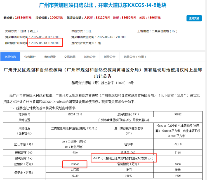Image resolution: width=207 pixels, height=180 pixels.
Task: Click the red 165546万元 starting value at top
Action: (x=22, y=18)
